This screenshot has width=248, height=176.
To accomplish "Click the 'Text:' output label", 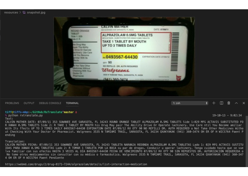I will (9, 119).
